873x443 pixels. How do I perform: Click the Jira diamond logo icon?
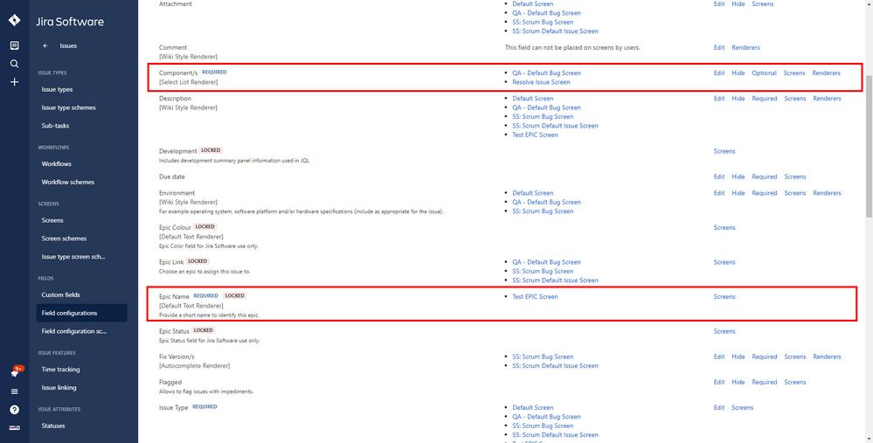click(15, 21)
